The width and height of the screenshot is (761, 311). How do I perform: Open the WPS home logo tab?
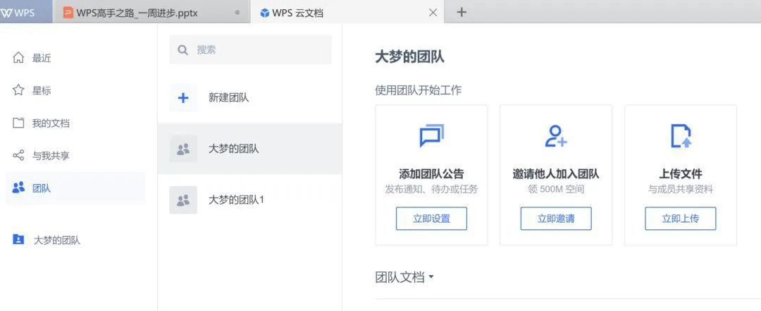(25, 12)
